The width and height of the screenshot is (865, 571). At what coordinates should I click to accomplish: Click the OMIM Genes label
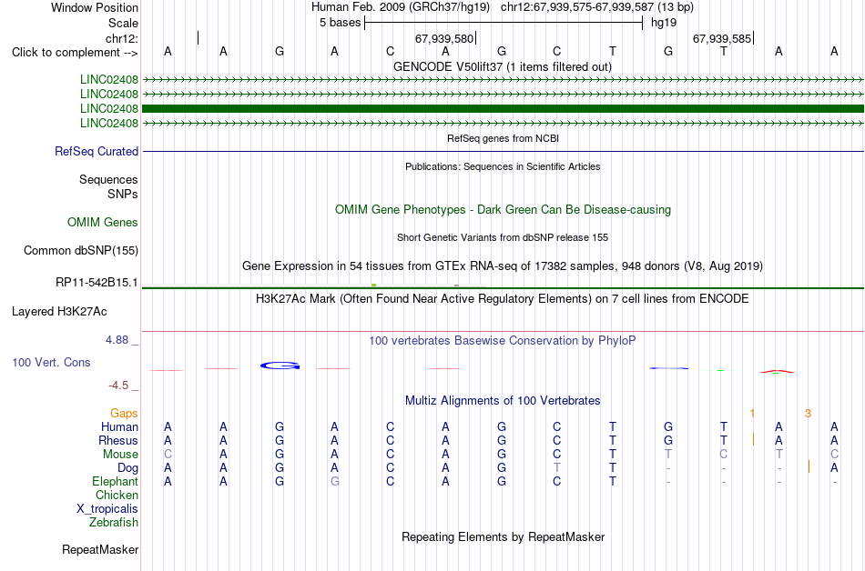[103, 223]
